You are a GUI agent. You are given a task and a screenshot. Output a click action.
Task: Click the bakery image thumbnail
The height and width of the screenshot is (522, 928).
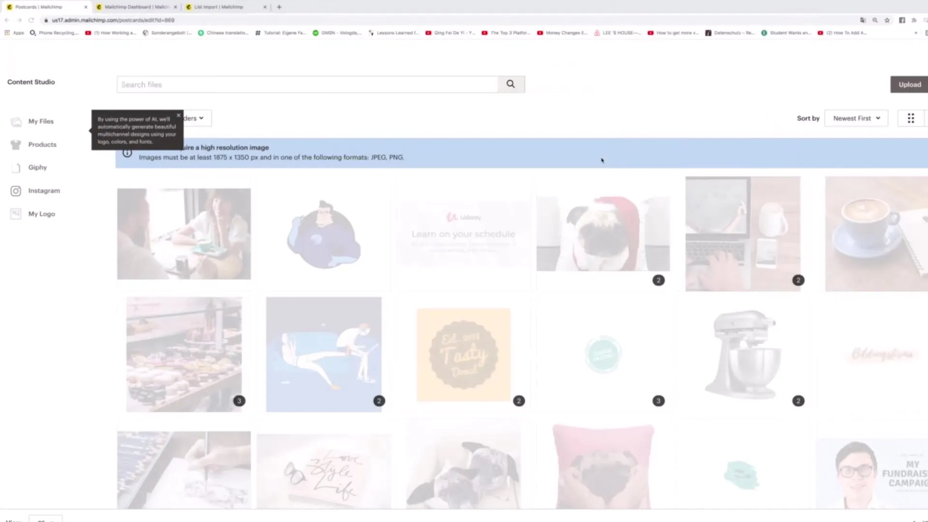(x=184, y=353)
